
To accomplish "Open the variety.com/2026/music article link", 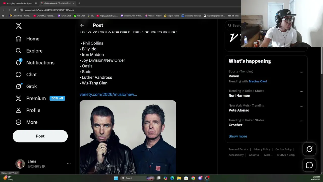I will pos(108,94).
